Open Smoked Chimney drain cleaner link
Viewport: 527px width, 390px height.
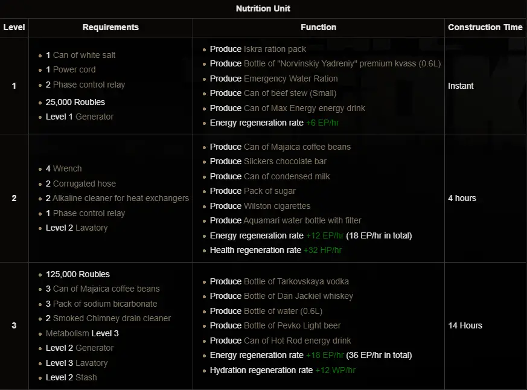coord(112,318)
